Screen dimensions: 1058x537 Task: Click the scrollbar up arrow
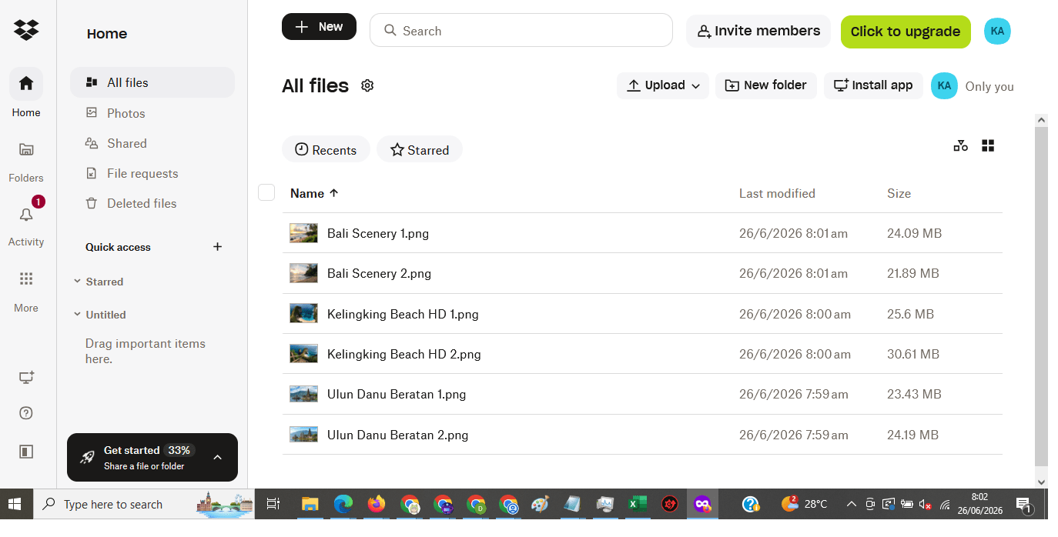pos(1041,120)
